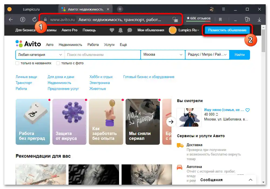Open favorites heart icon in Avito header
270x189 pixels.
[x=112, y=30]
